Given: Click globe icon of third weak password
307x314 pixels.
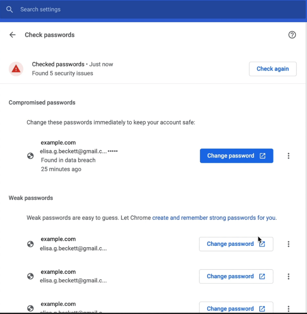Looking at the screenshot, I should tap(30, 308).
